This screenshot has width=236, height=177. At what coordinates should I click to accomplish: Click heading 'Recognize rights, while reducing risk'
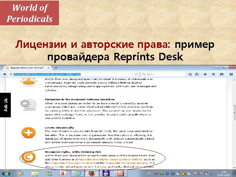click(73, 152)
